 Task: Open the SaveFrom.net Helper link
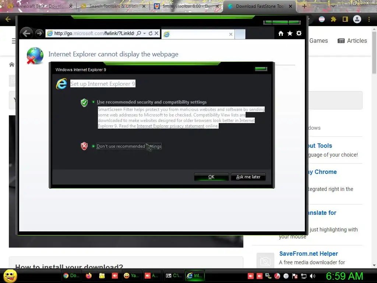pos(309,254)
